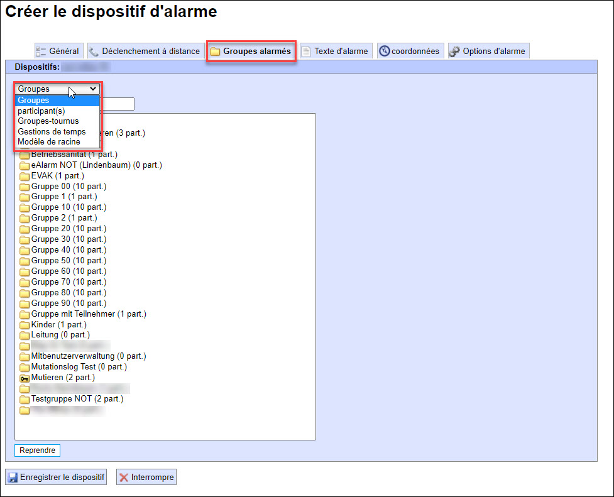Pick Gestions de temps option

(x=52, y=132)
